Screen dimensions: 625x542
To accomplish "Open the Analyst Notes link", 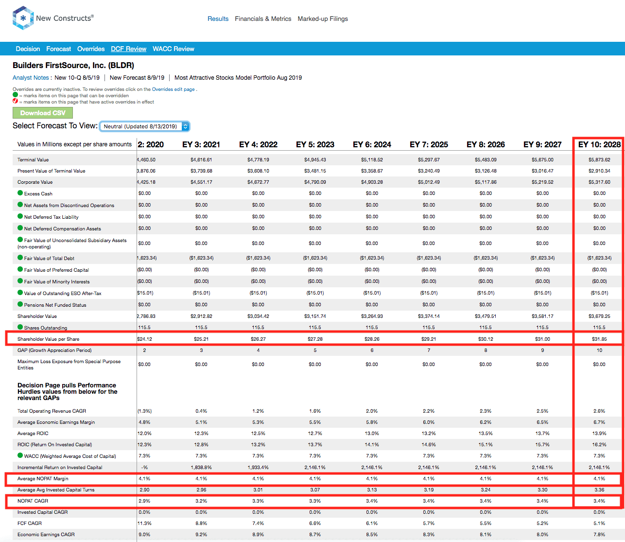I will coord(31,78).
